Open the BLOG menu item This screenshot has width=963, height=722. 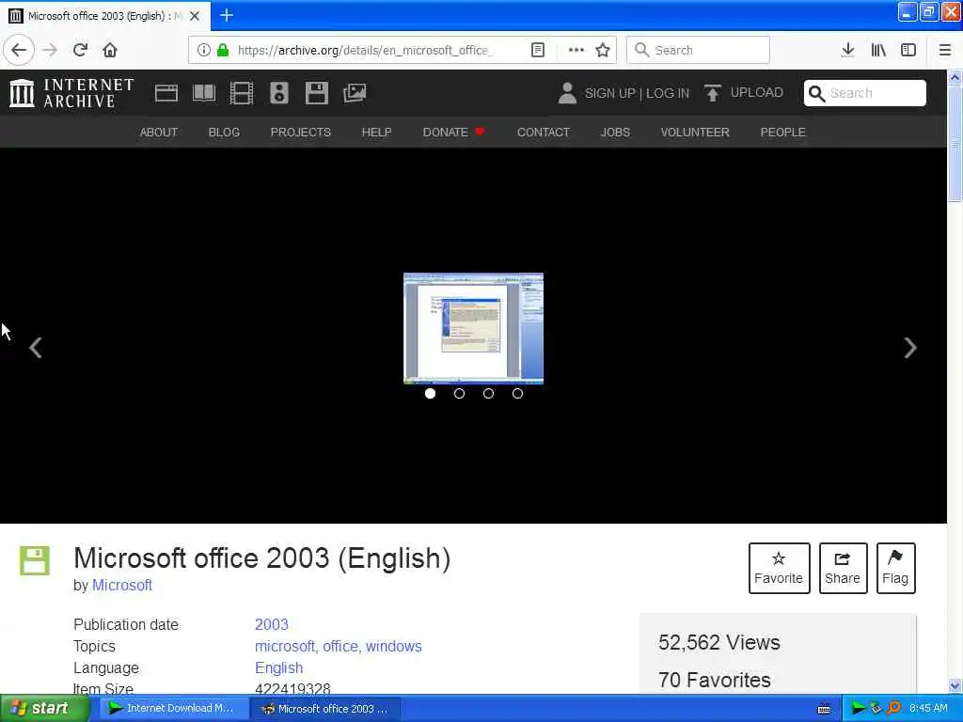click(224, 132)
